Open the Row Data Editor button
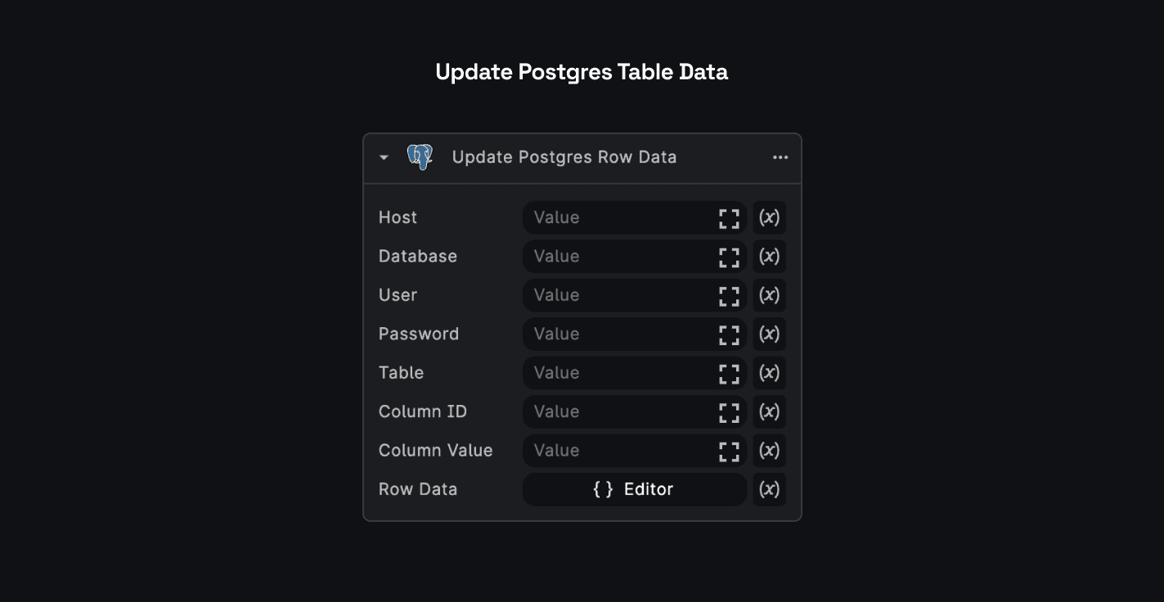This screenshot has width=1164, height=602. tap(634, 490)
